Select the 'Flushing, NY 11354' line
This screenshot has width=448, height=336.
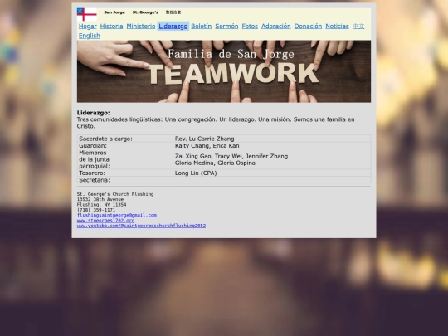pyautogui.click(x=101, y=205)
